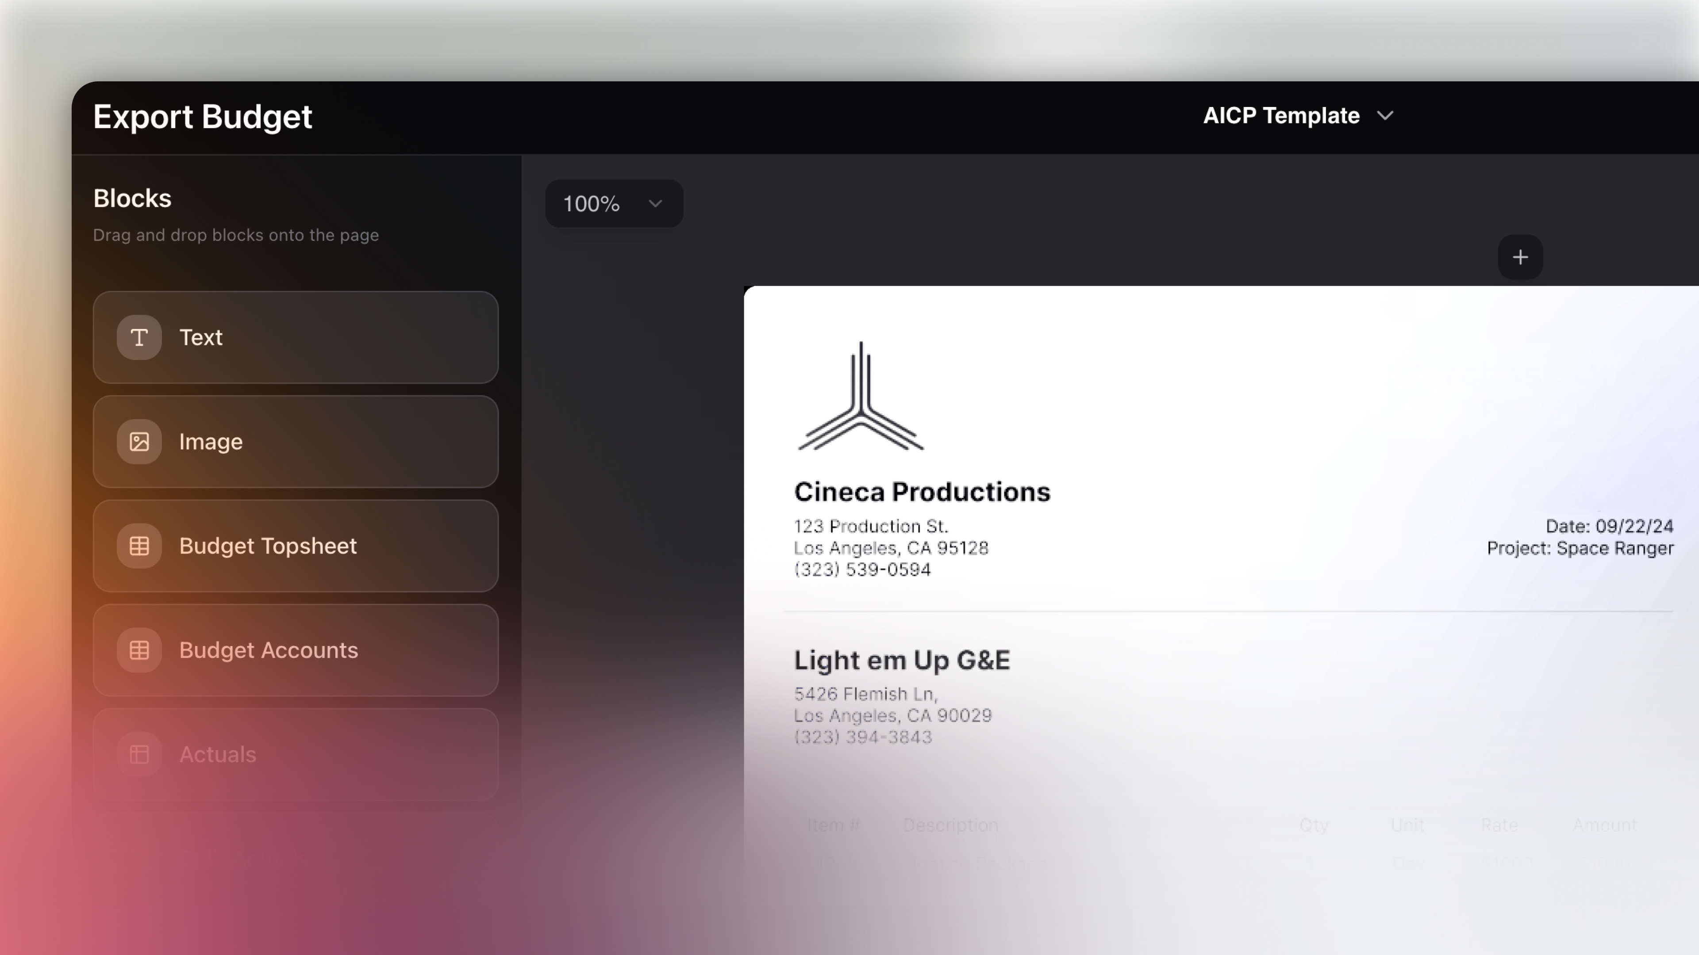
Task: Click the Light em Up G&E heading
Action: click(x=902, y=660)
